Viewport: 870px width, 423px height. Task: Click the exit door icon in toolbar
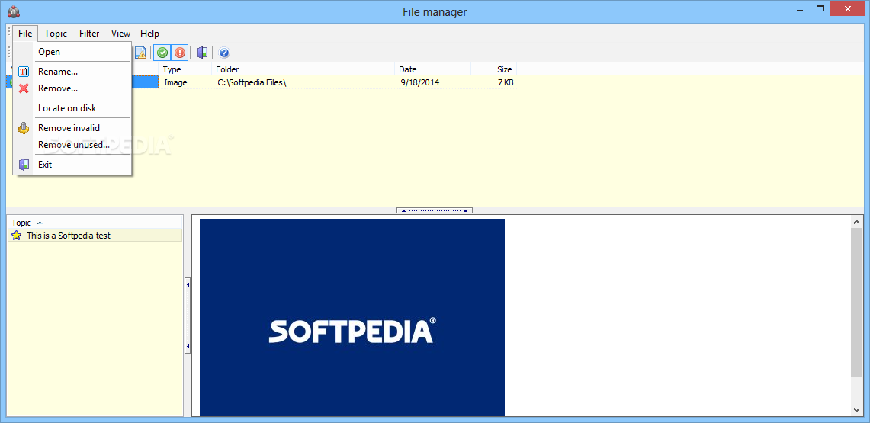pos(203,53)
